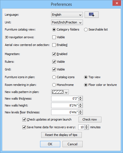Increase new levels floor thickness spinner
Screen dimensions: 123x153
point(80,111)
